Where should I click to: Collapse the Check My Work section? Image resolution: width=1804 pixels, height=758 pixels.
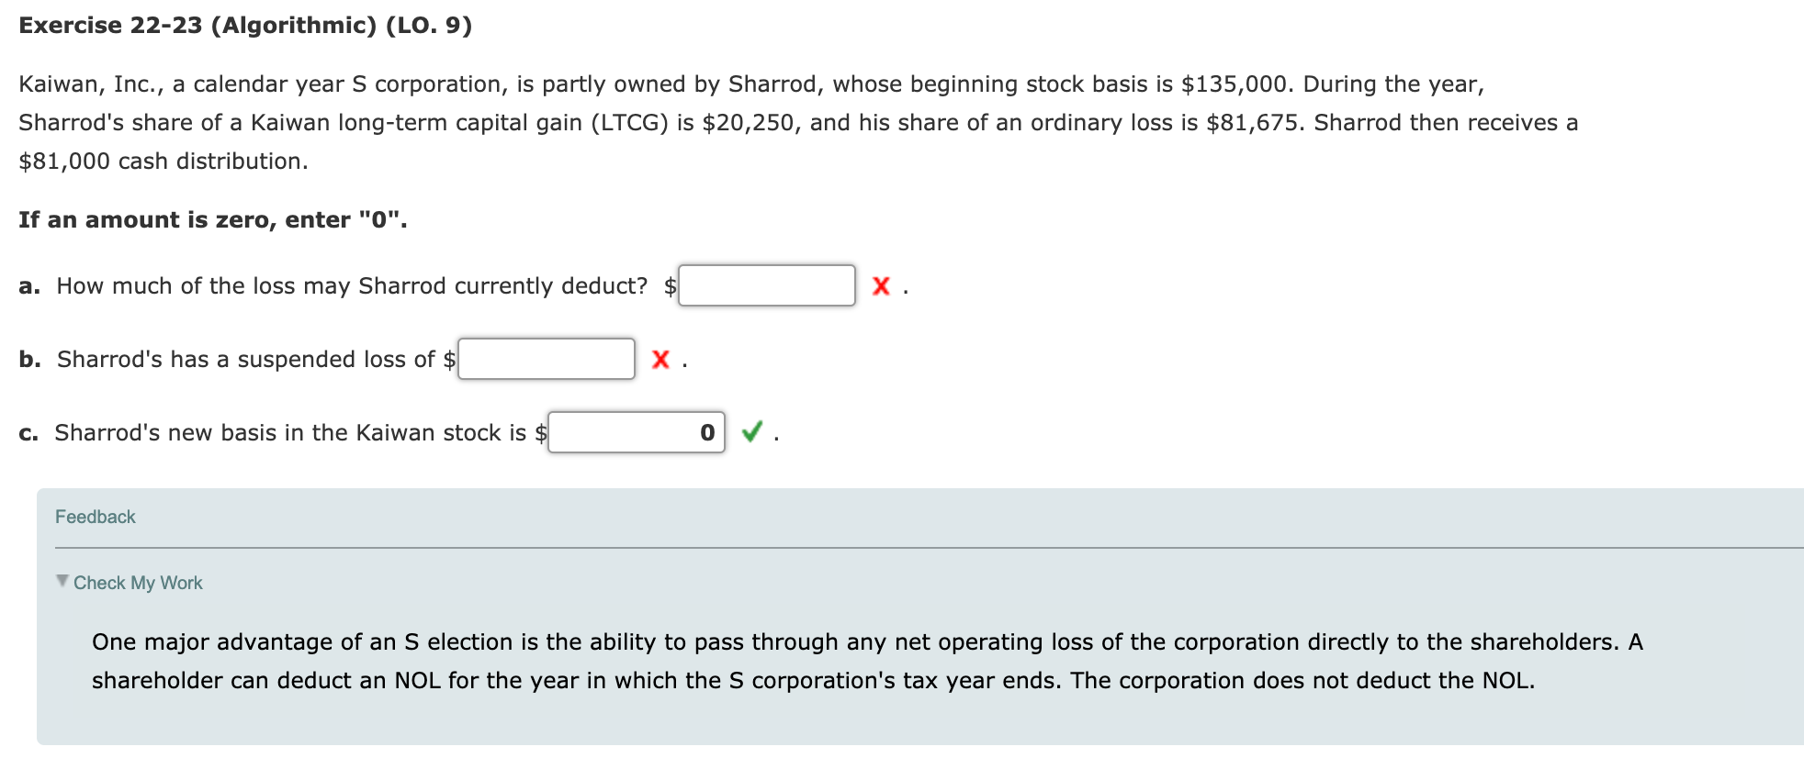(138, 582)
